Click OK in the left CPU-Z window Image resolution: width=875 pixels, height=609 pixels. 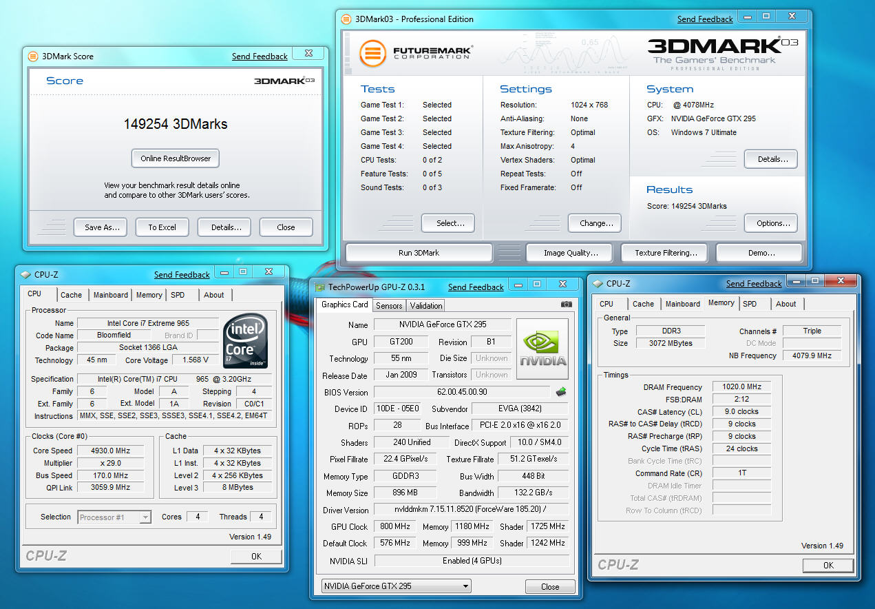[256, 557]
